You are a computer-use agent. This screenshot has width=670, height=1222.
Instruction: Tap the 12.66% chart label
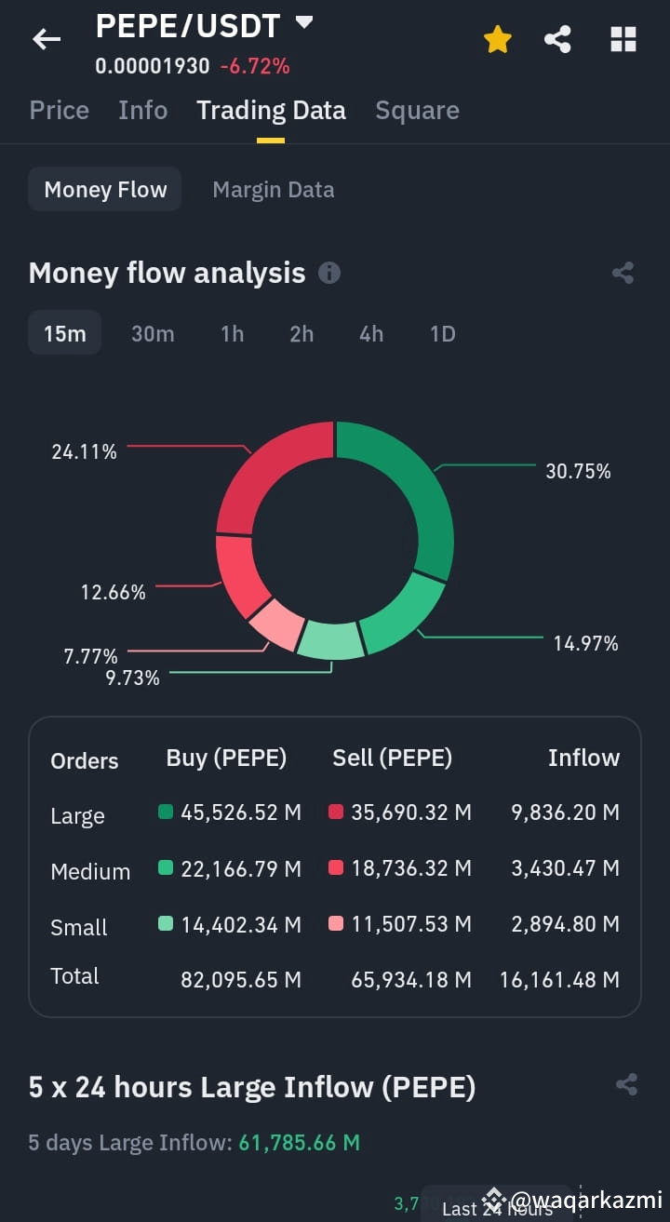click(113, 592)
